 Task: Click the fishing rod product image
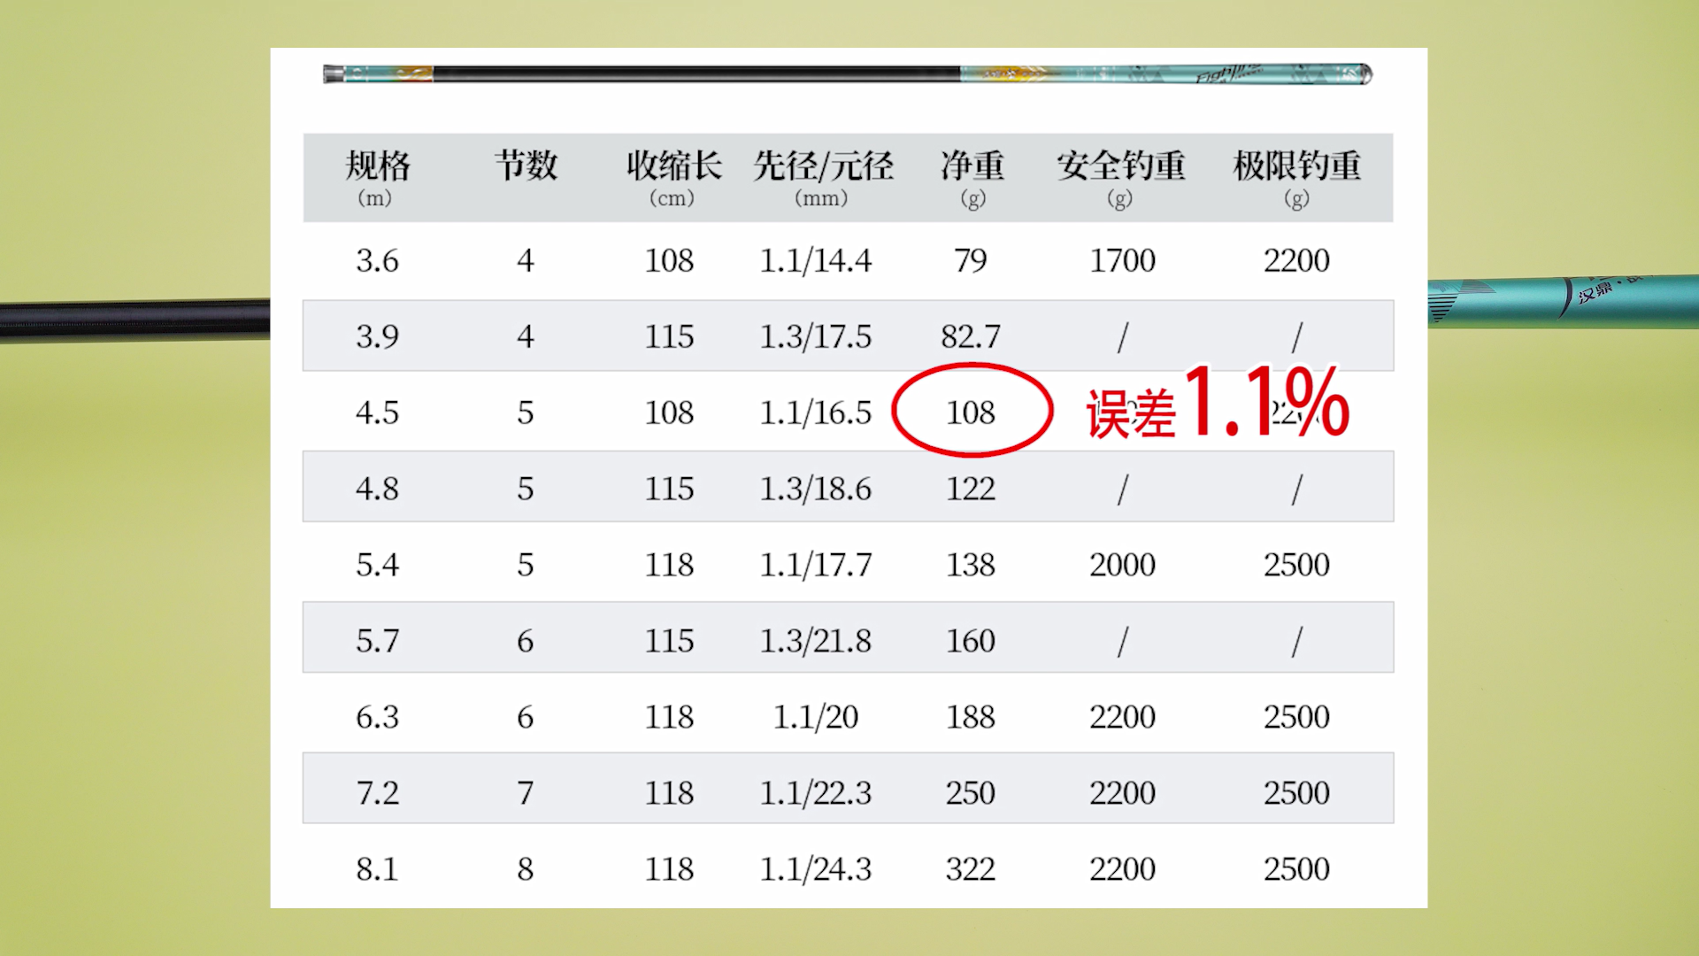tap(848, 73)
